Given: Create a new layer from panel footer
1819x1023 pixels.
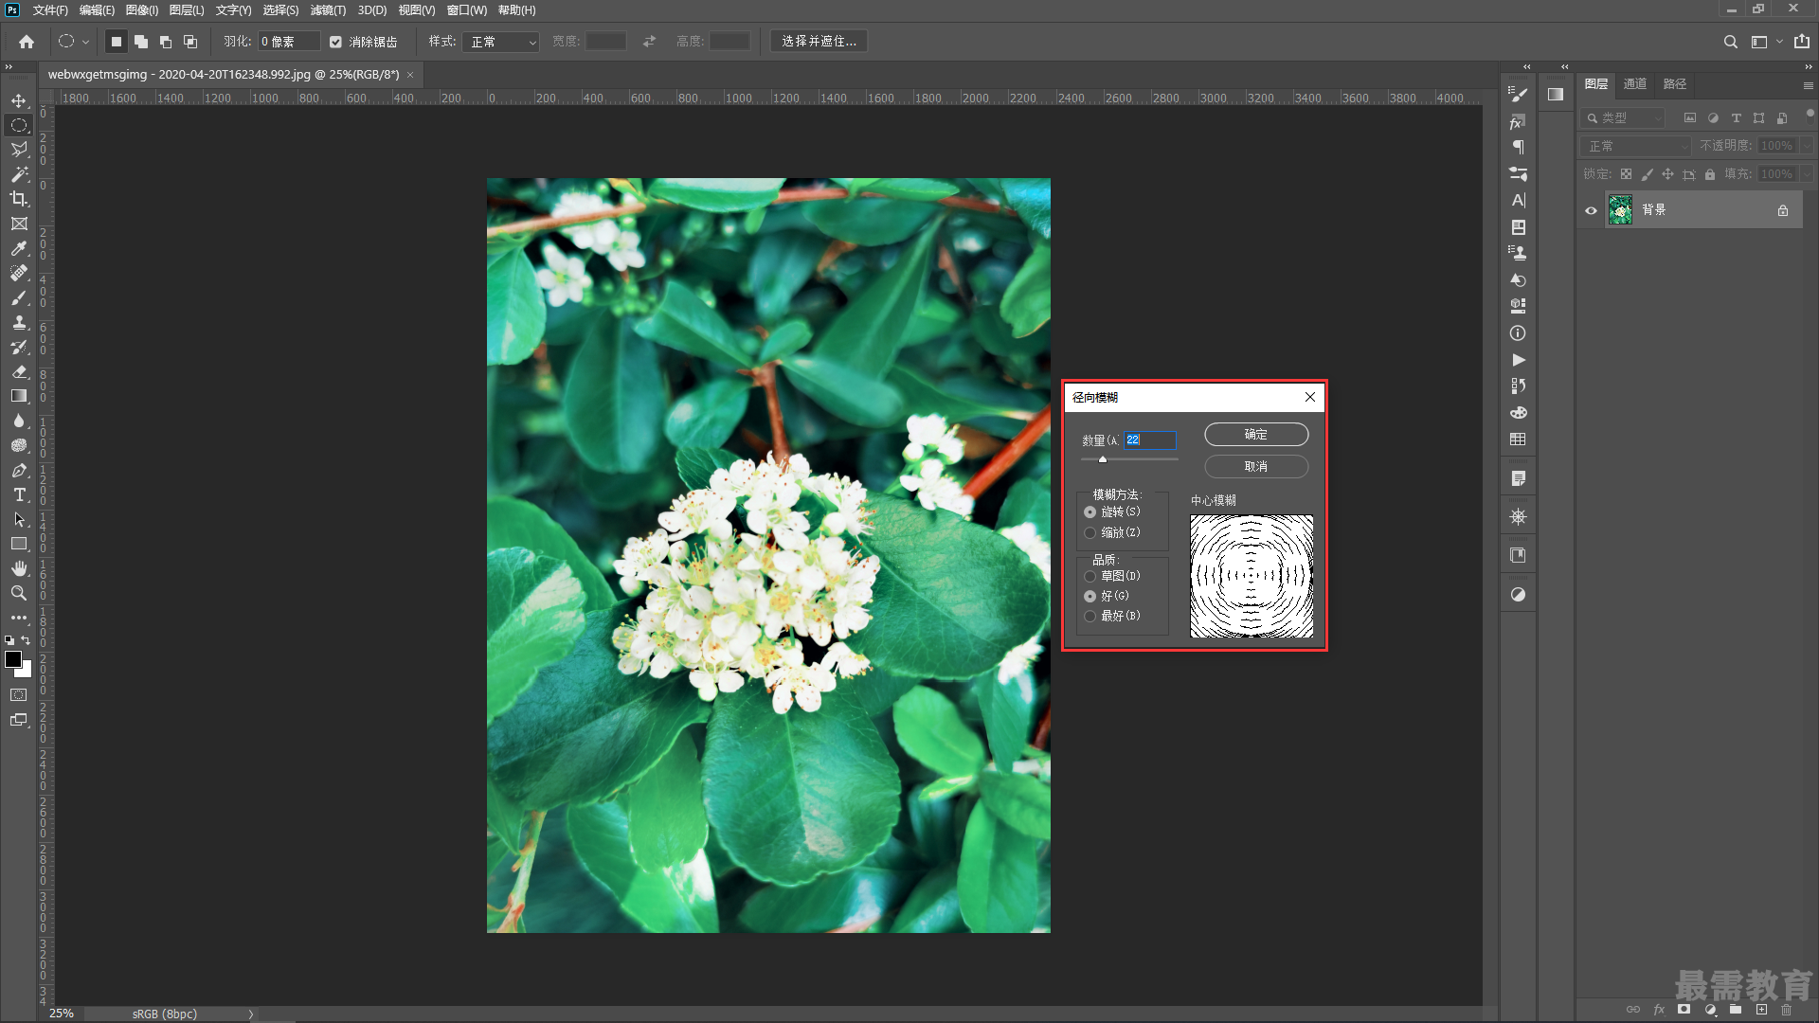Looking at the screenshot, I should tap(1761, 1010).
